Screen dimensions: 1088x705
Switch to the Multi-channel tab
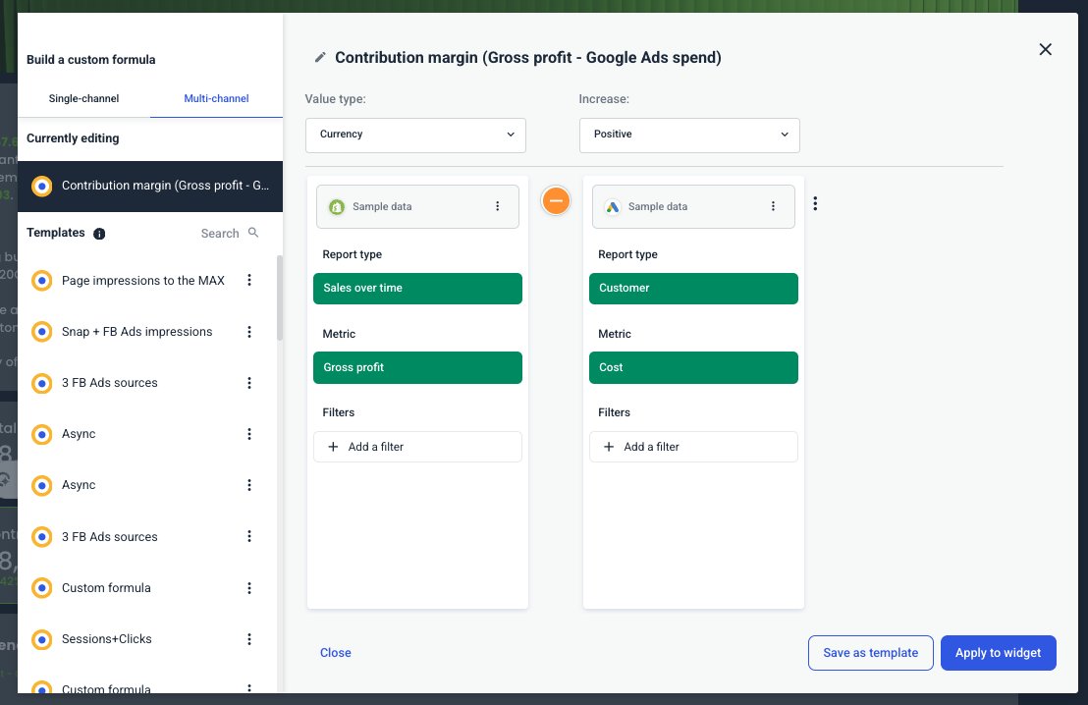(216, 99)
